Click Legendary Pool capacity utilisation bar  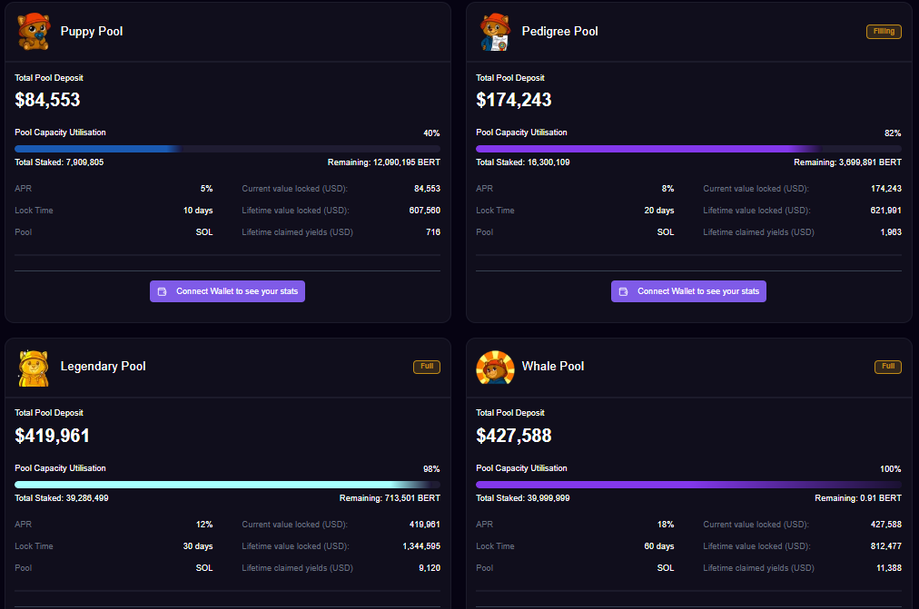pyautogui.click(x=227, y=485)
